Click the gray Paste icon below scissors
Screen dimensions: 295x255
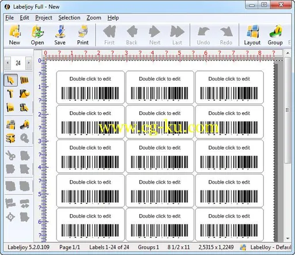10,169
